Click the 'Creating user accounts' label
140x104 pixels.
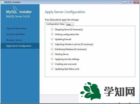coord(66,64)
